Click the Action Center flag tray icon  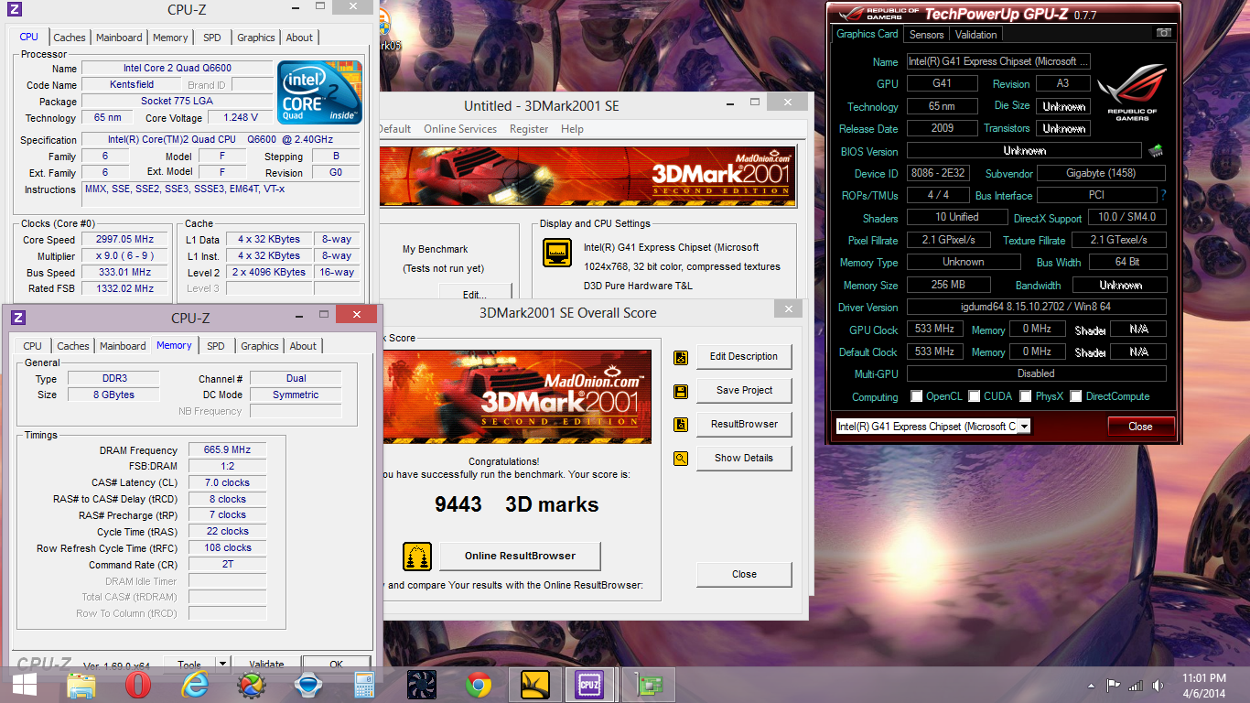pos(1114,685)
